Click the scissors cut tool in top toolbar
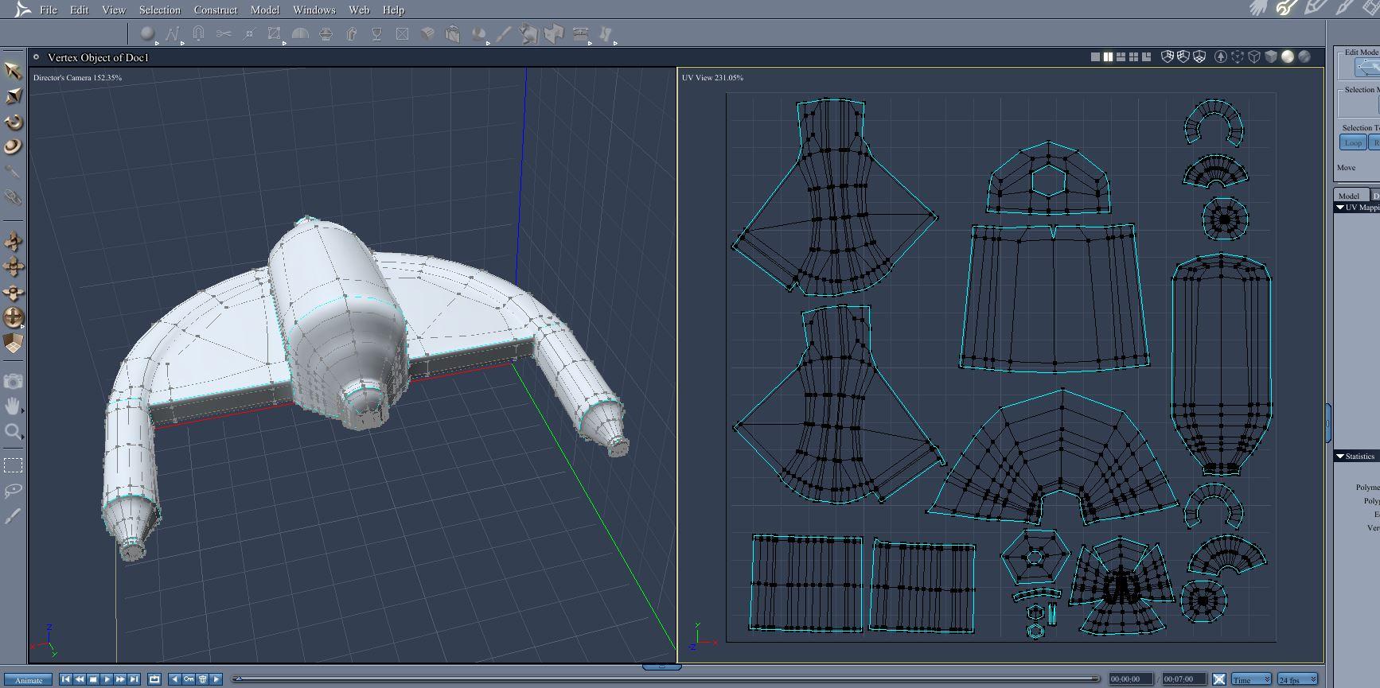 pyautogui.click(x=224, y=33)
